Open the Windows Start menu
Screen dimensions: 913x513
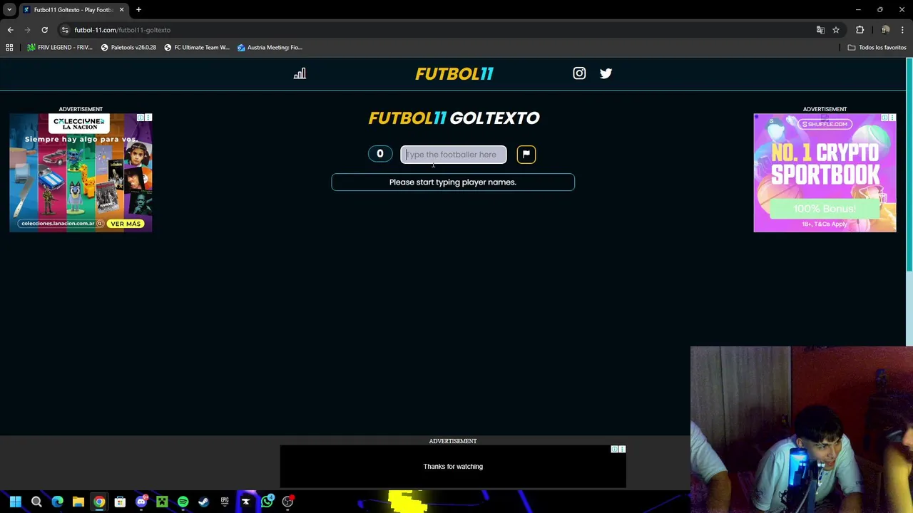coord(15,502)
